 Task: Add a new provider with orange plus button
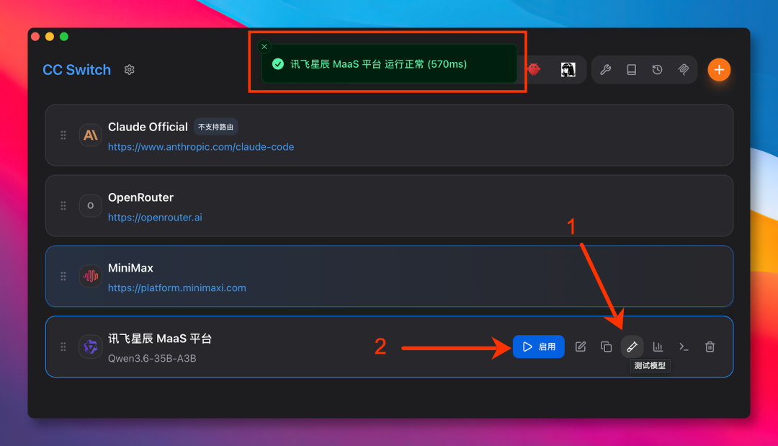[719, 70]
